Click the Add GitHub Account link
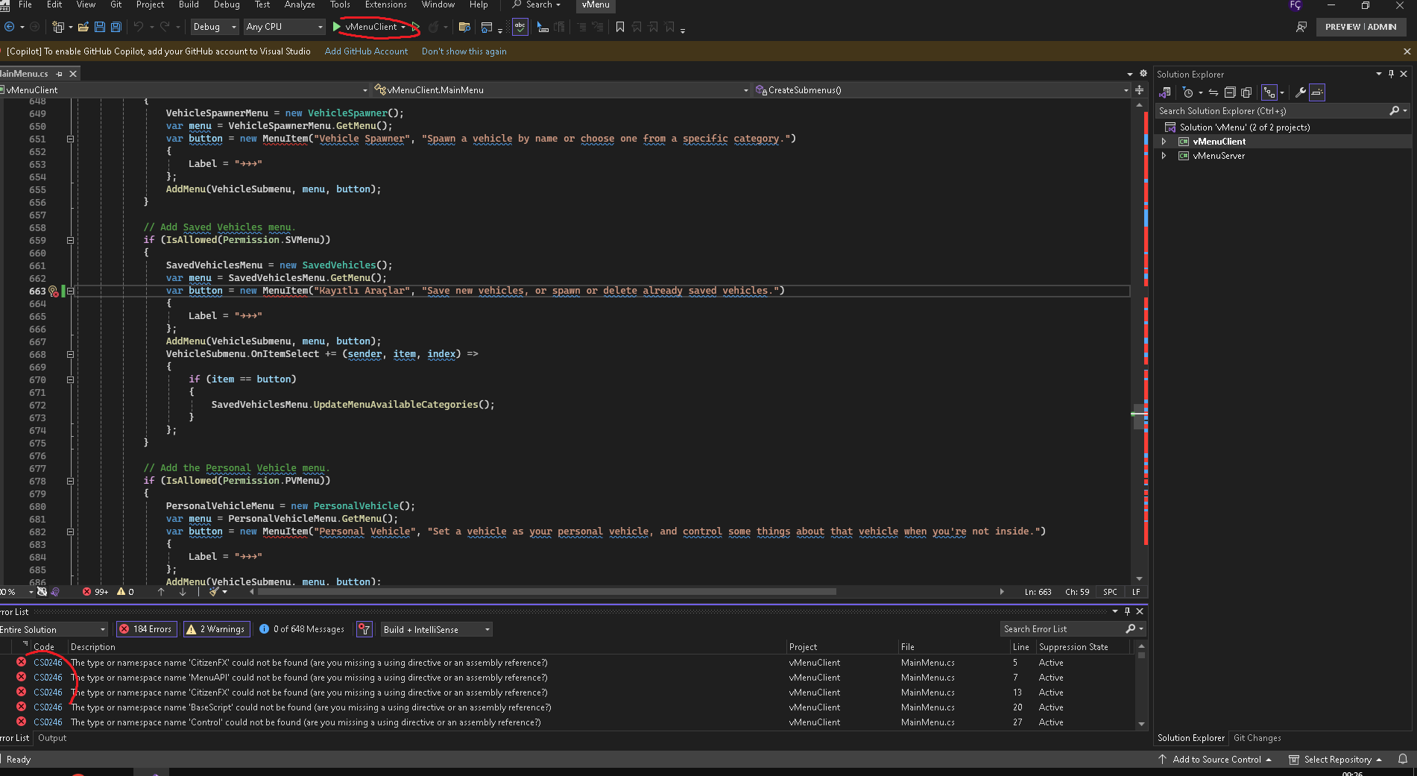The height and width of the screenshot is (776, 1417). (x=366, y=51)
